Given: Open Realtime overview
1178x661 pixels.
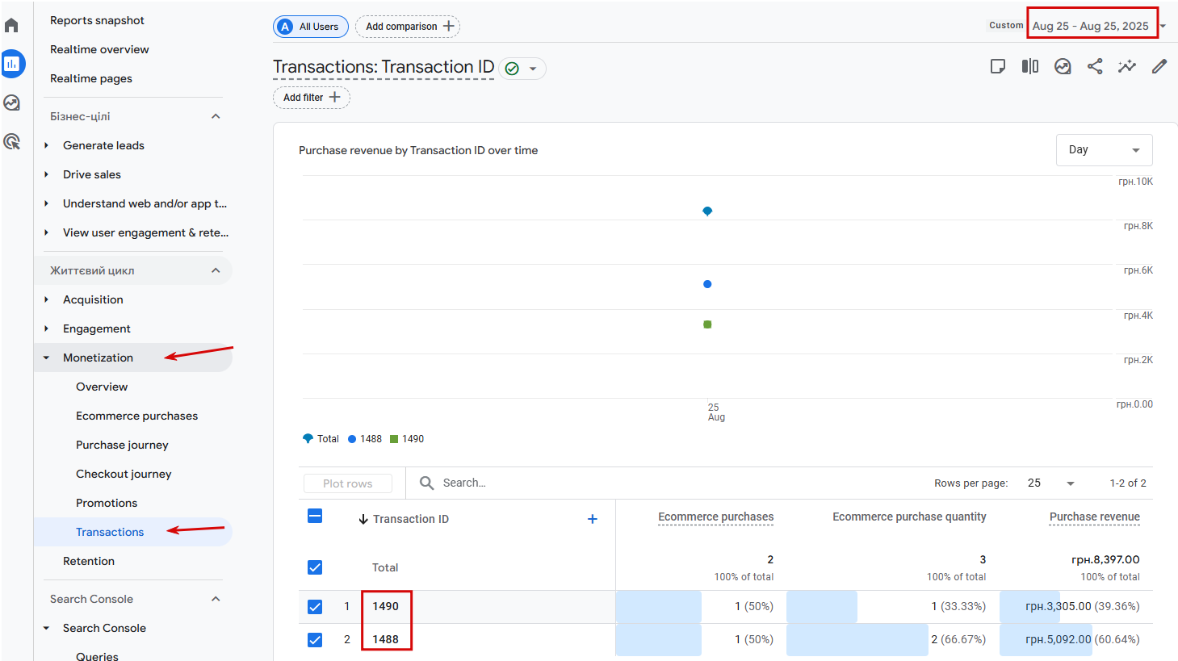Looking at the screenshot, I should (99, 49).
